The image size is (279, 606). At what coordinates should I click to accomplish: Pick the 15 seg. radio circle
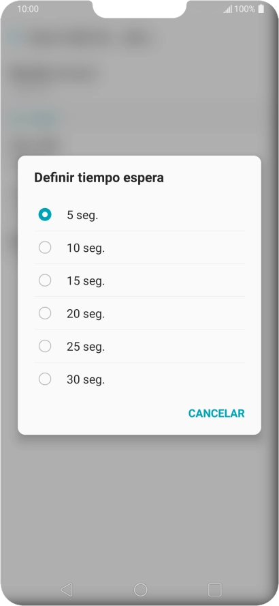(45, 280)
